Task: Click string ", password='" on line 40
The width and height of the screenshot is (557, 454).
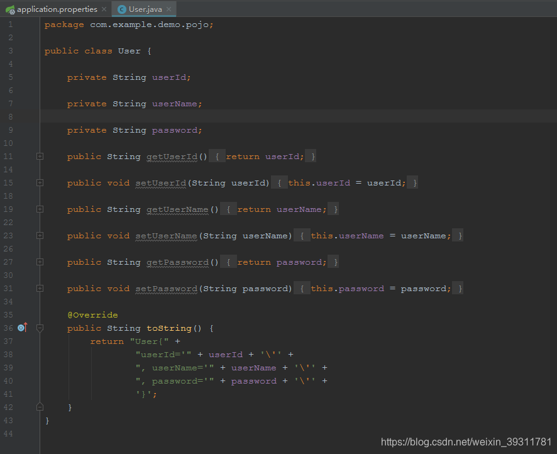Action: [x=175, y=381]
